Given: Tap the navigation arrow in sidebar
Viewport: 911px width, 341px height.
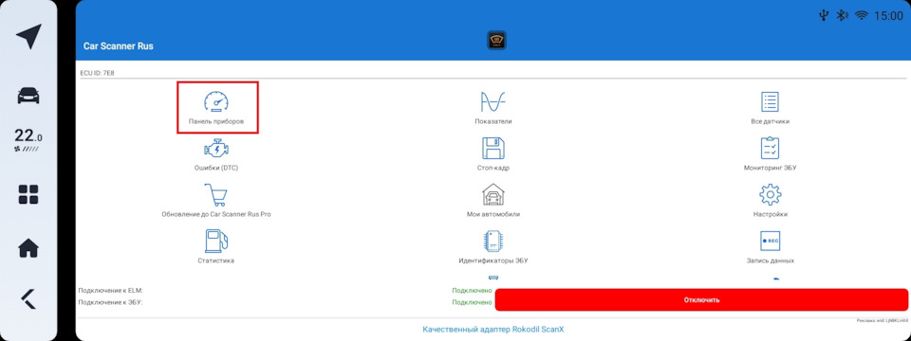Looking at the screenshot, I should point(28,37).
